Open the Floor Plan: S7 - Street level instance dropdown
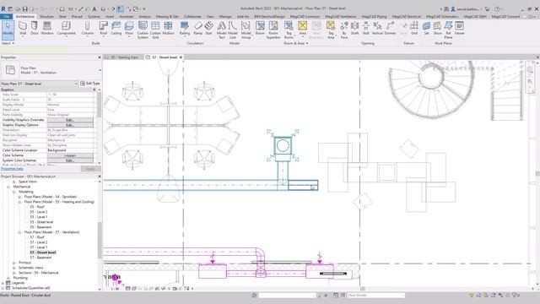This screenshot has width=540, height=304. click(76, 84)
